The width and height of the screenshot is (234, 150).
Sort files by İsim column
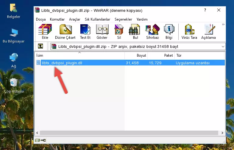point(80,55)
